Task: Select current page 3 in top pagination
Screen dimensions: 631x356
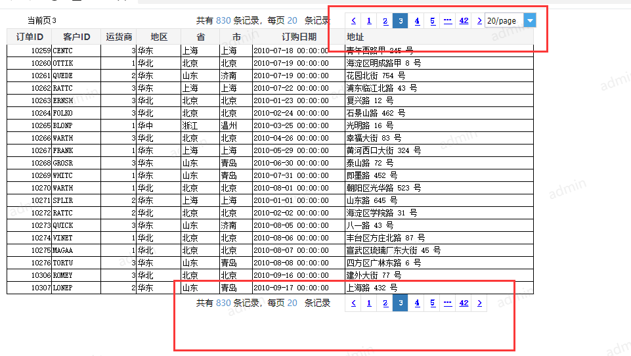Action: (x=401, y=20)
